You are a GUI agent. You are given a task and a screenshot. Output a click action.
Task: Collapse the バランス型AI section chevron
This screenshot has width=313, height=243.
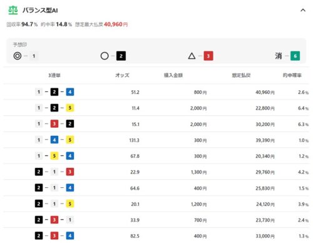pos(303,10)
